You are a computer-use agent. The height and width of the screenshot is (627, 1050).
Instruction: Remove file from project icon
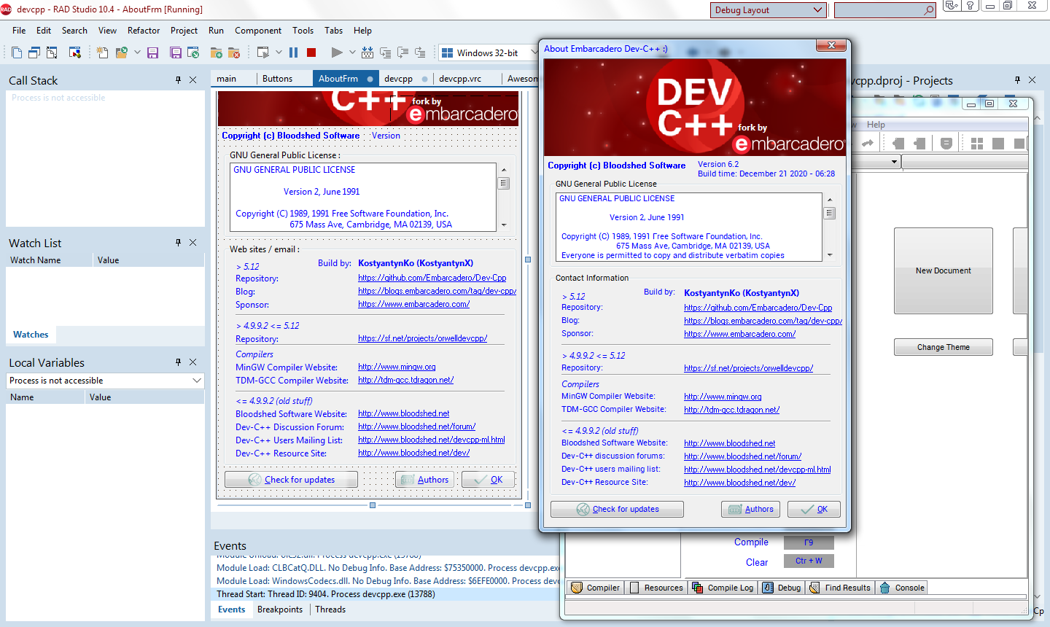tap(234, 52)
